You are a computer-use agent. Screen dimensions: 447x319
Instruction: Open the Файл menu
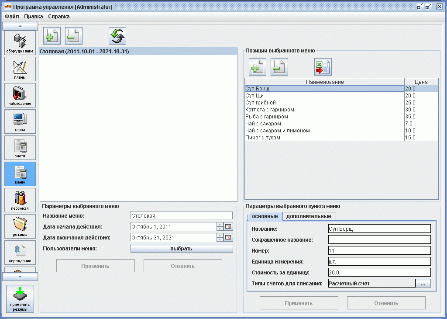12,17
